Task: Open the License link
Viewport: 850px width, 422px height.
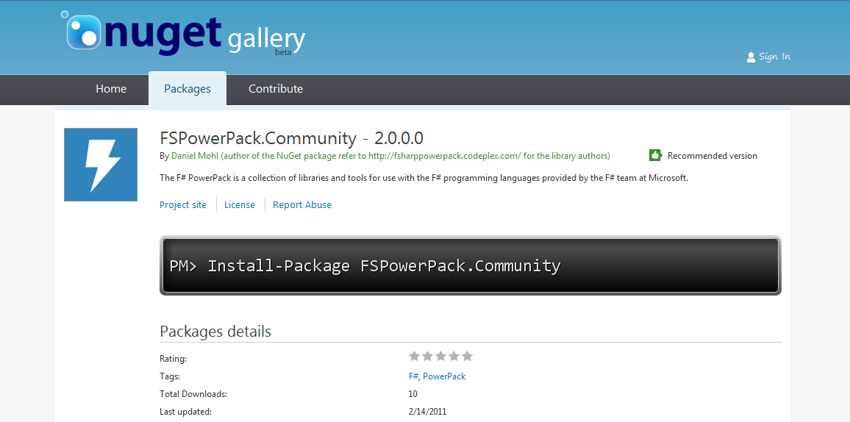Action: click(x=240, y=205)
